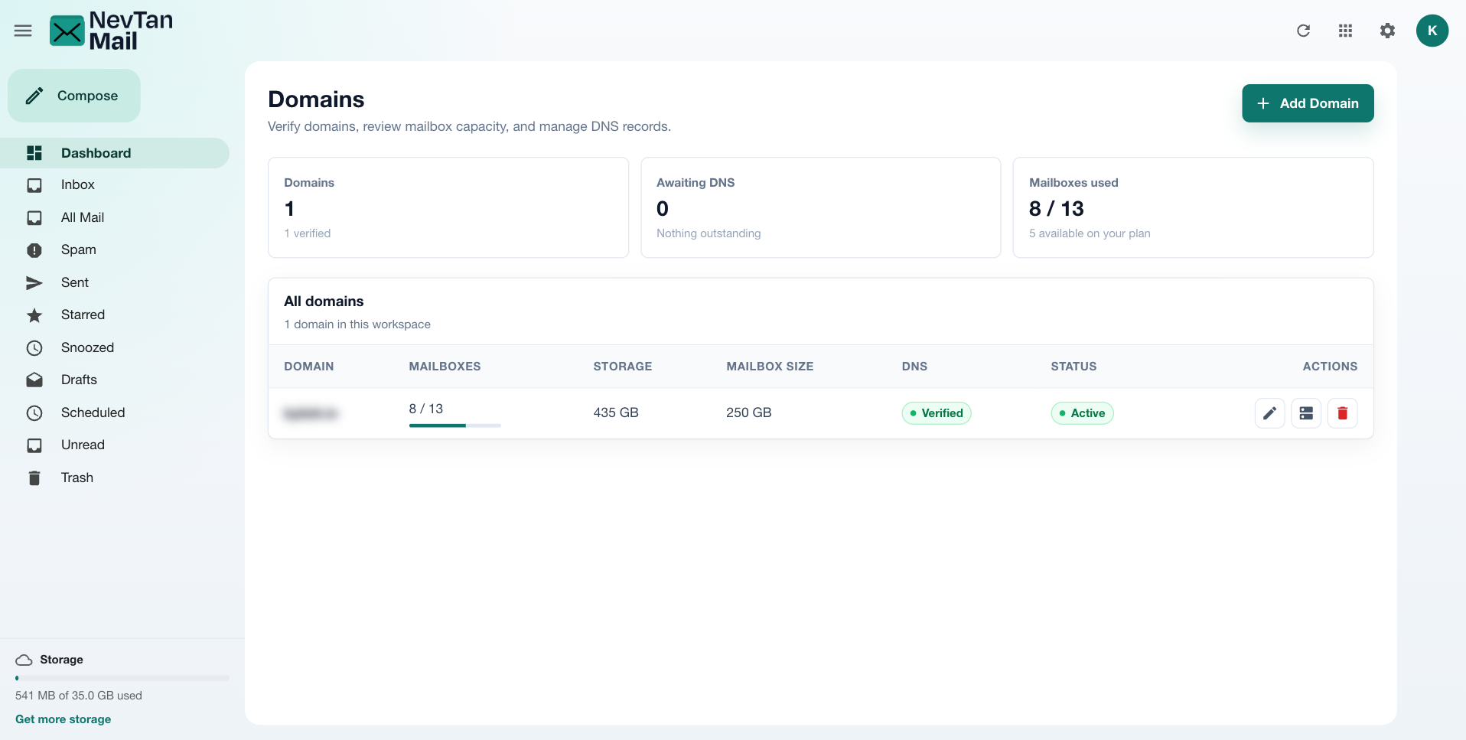Click the DOMAIN column header

[309, 367]
